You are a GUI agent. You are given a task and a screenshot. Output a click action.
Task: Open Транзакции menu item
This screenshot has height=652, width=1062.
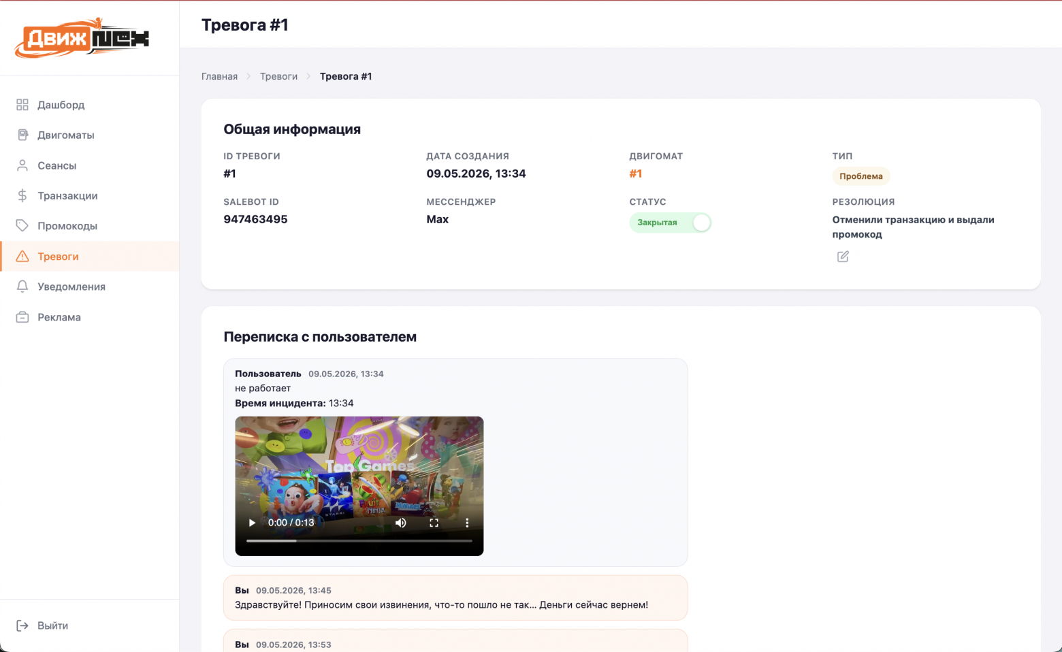tap(90, 195)
